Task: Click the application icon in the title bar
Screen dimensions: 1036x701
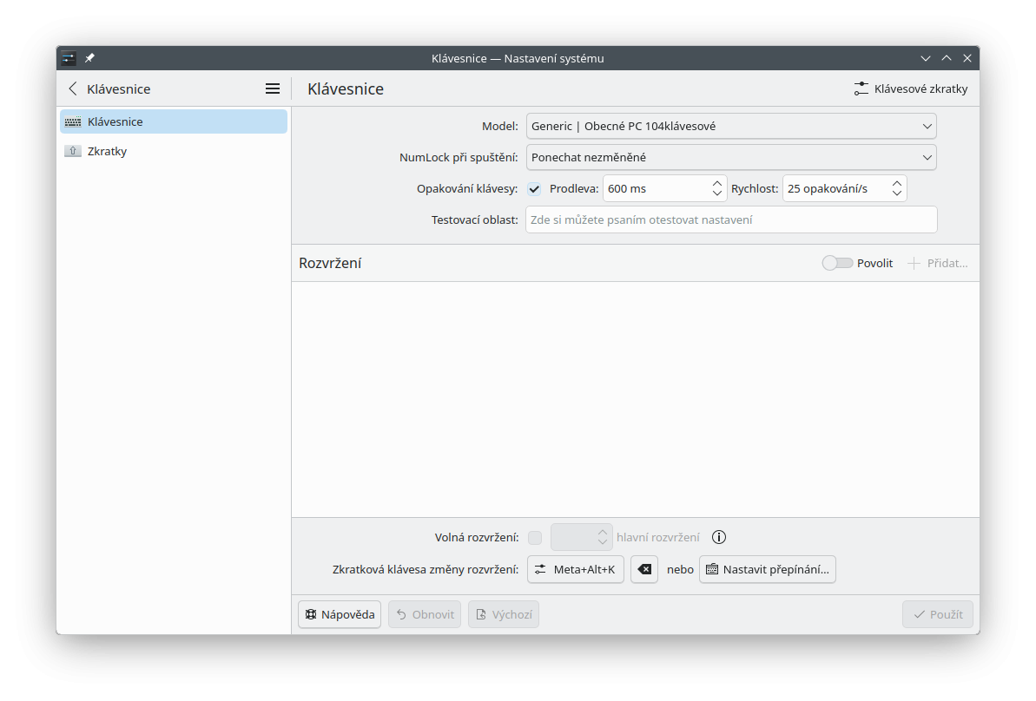Action: pos(69,58)
